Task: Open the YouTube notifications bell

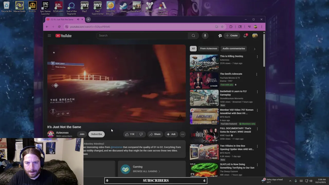Action: pyautogui.click(x=245, y=35)
